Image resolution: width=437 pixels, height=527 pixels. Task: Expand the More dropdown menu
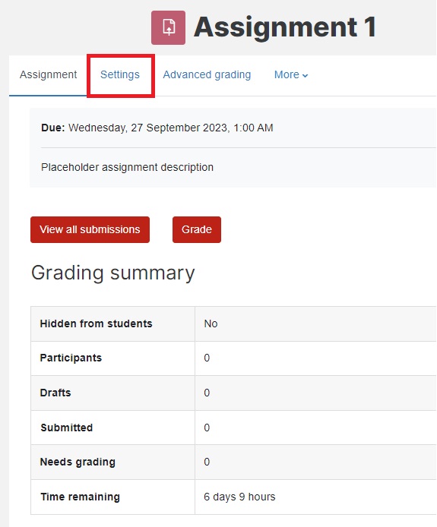click(x=291, y=74)
